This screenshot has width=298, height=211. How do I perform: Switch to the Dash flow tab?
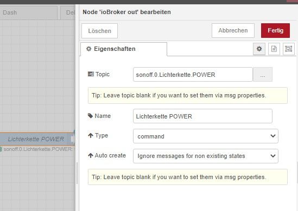[x=29, y=12]
